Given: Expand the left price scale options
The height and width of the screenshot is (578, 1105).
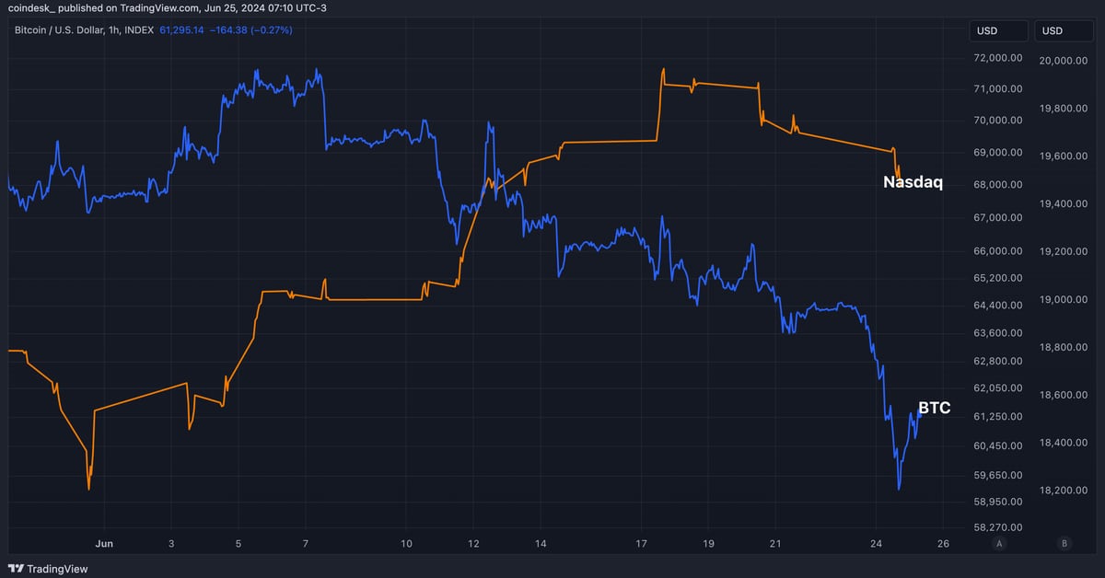Looking at the screenshot, I should tap(997, 276).
